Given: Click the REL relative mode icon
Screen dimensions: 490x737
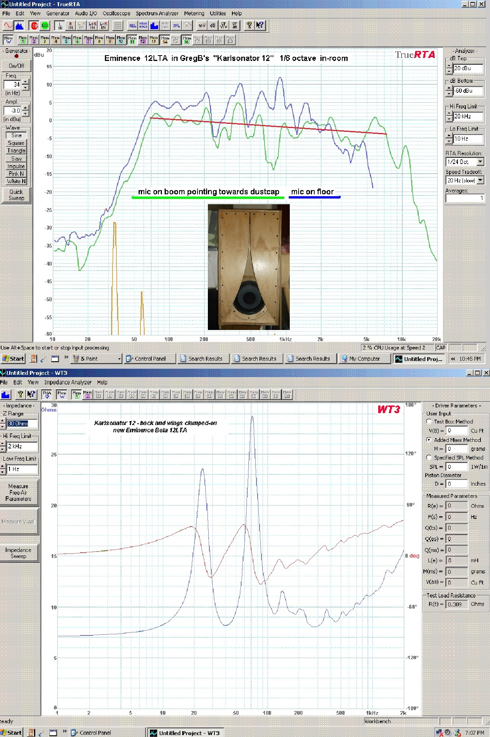Looking at the screenshot, I should click(x=132, y=26).
